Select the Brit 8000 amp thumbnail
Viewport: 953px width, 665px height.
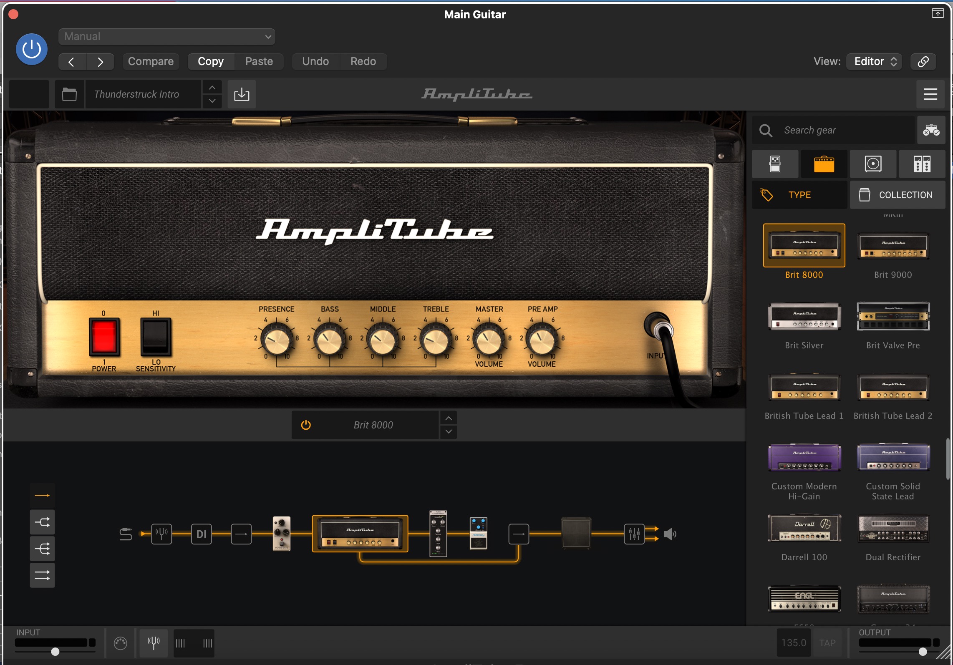click(804, 246)
